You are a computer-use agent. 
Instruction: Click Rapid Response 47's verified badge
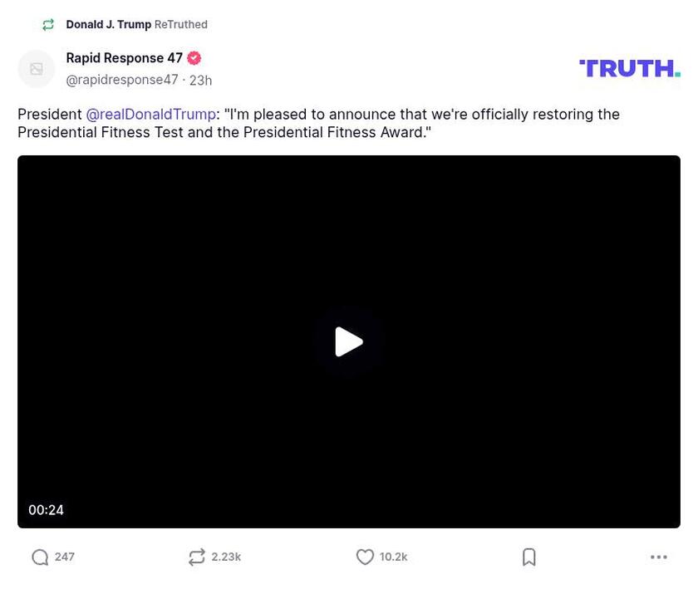194,58
